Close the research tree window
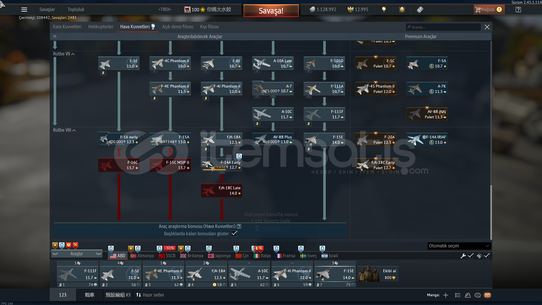Screen dimensions: 542x305 [487, 27]
